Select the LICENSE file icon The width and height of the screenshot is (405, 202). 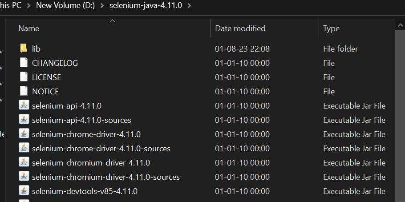(24, 77)
